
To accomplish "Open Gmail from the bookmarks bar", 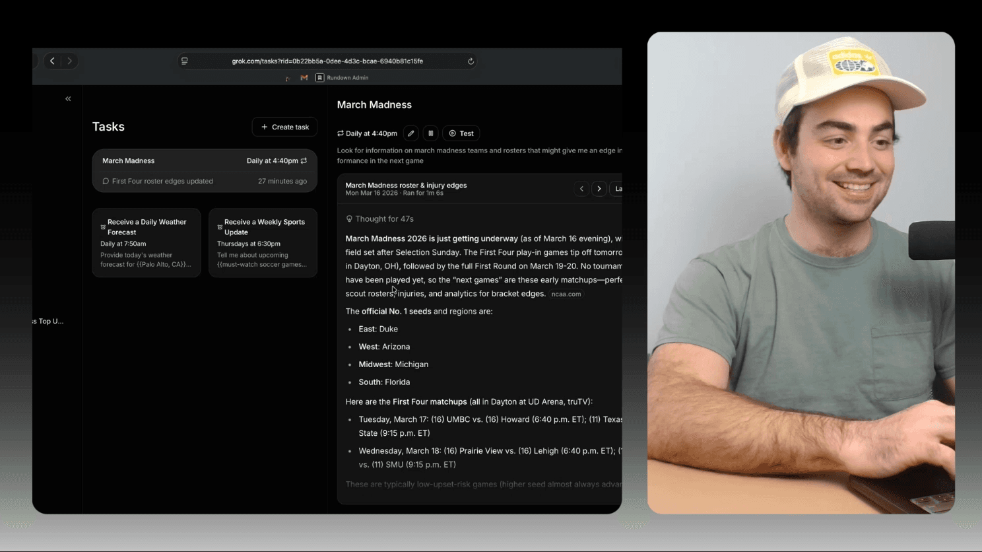I will point(304,77).
